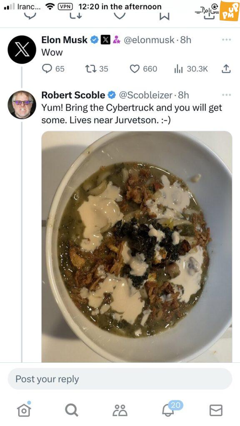Open Notifications with 20 badge
The width and height of the screenshot is (240, 426).
click(x=169, y=410)
